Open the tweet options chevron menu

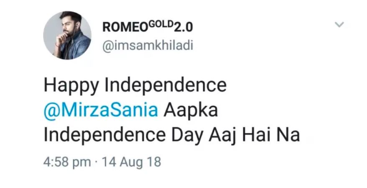[339, 25]
